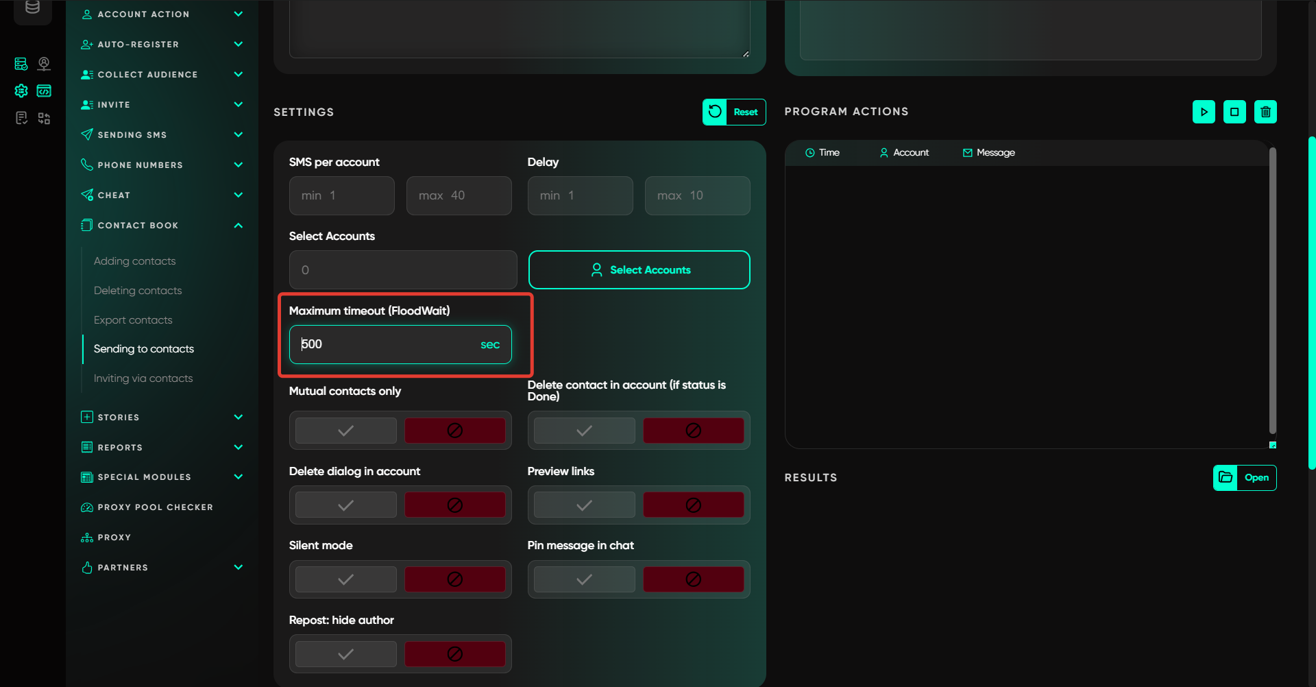The height and width of the screenshot is (687, 1316).
Task: Expand the Stories menu chevron
Action: 238,417
